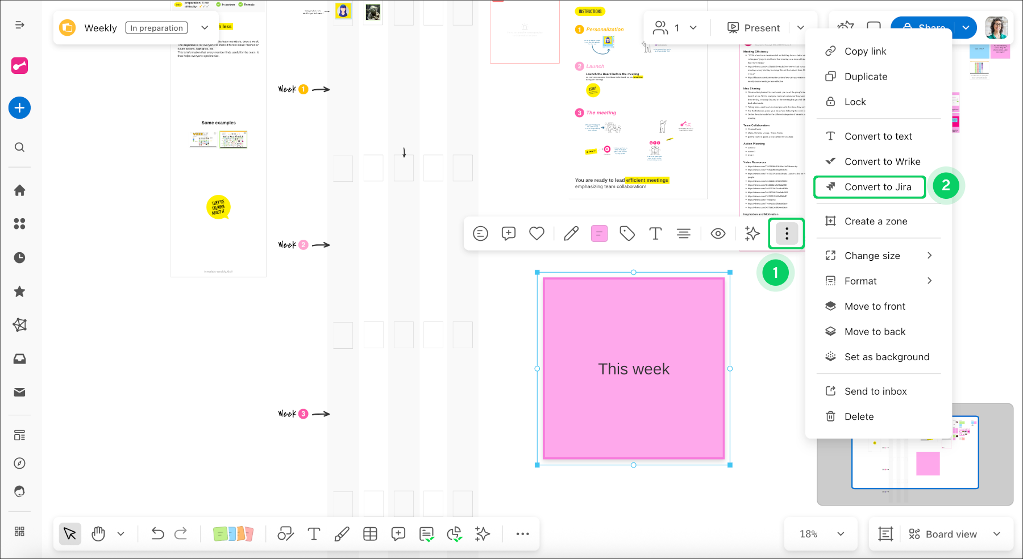Viewport: 1023px width, 559px height.
Task: Click the three-dot more options button
Action: tap(787, 233)
